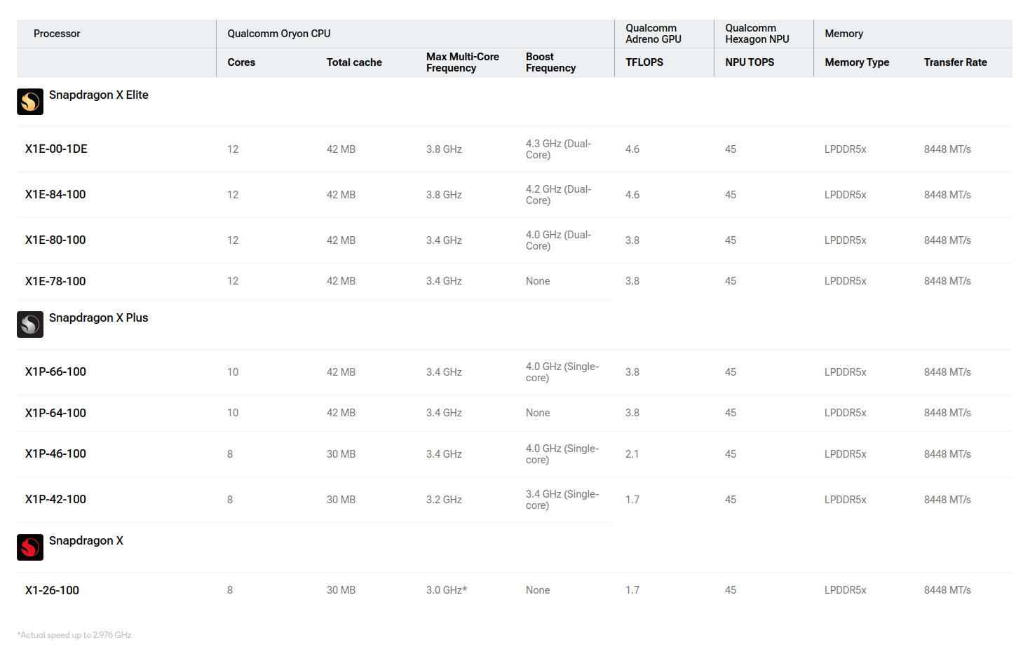
Task: Click the Total cache column header
Action: [x=354, y=62]
